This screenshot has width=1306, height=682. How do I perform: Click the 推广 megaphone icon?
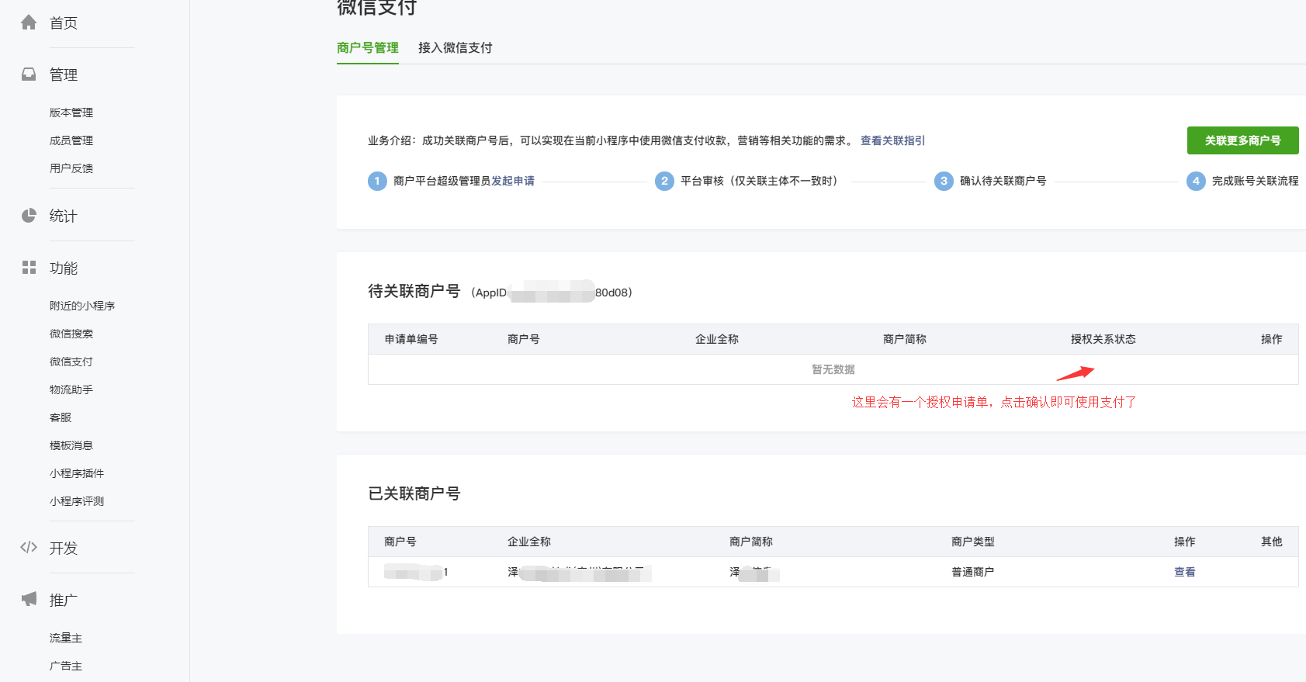pos(29,600)
